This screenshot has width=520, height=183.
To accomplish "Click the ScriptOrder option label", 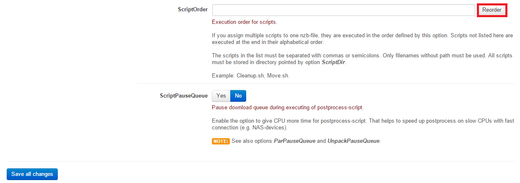I will (x=193, y=10).
